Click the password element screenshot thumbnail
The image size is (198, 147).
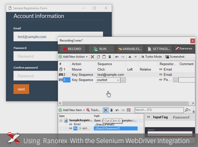pyautogui.click(x=170, y=132)
